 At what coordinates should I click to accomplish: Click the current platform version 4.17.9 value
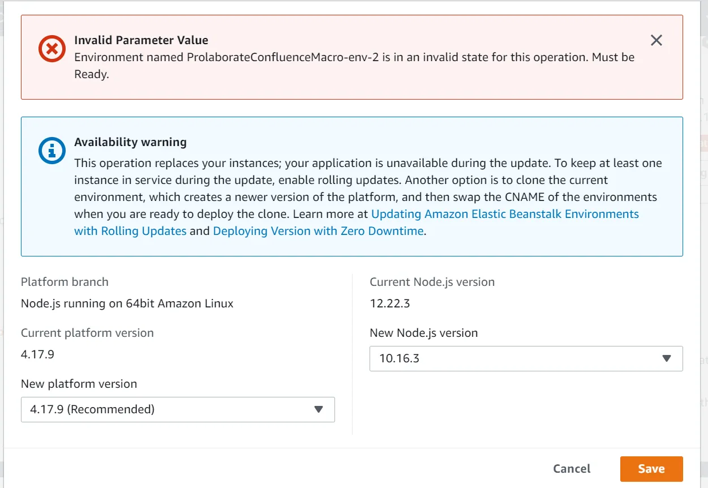(37, 354)
